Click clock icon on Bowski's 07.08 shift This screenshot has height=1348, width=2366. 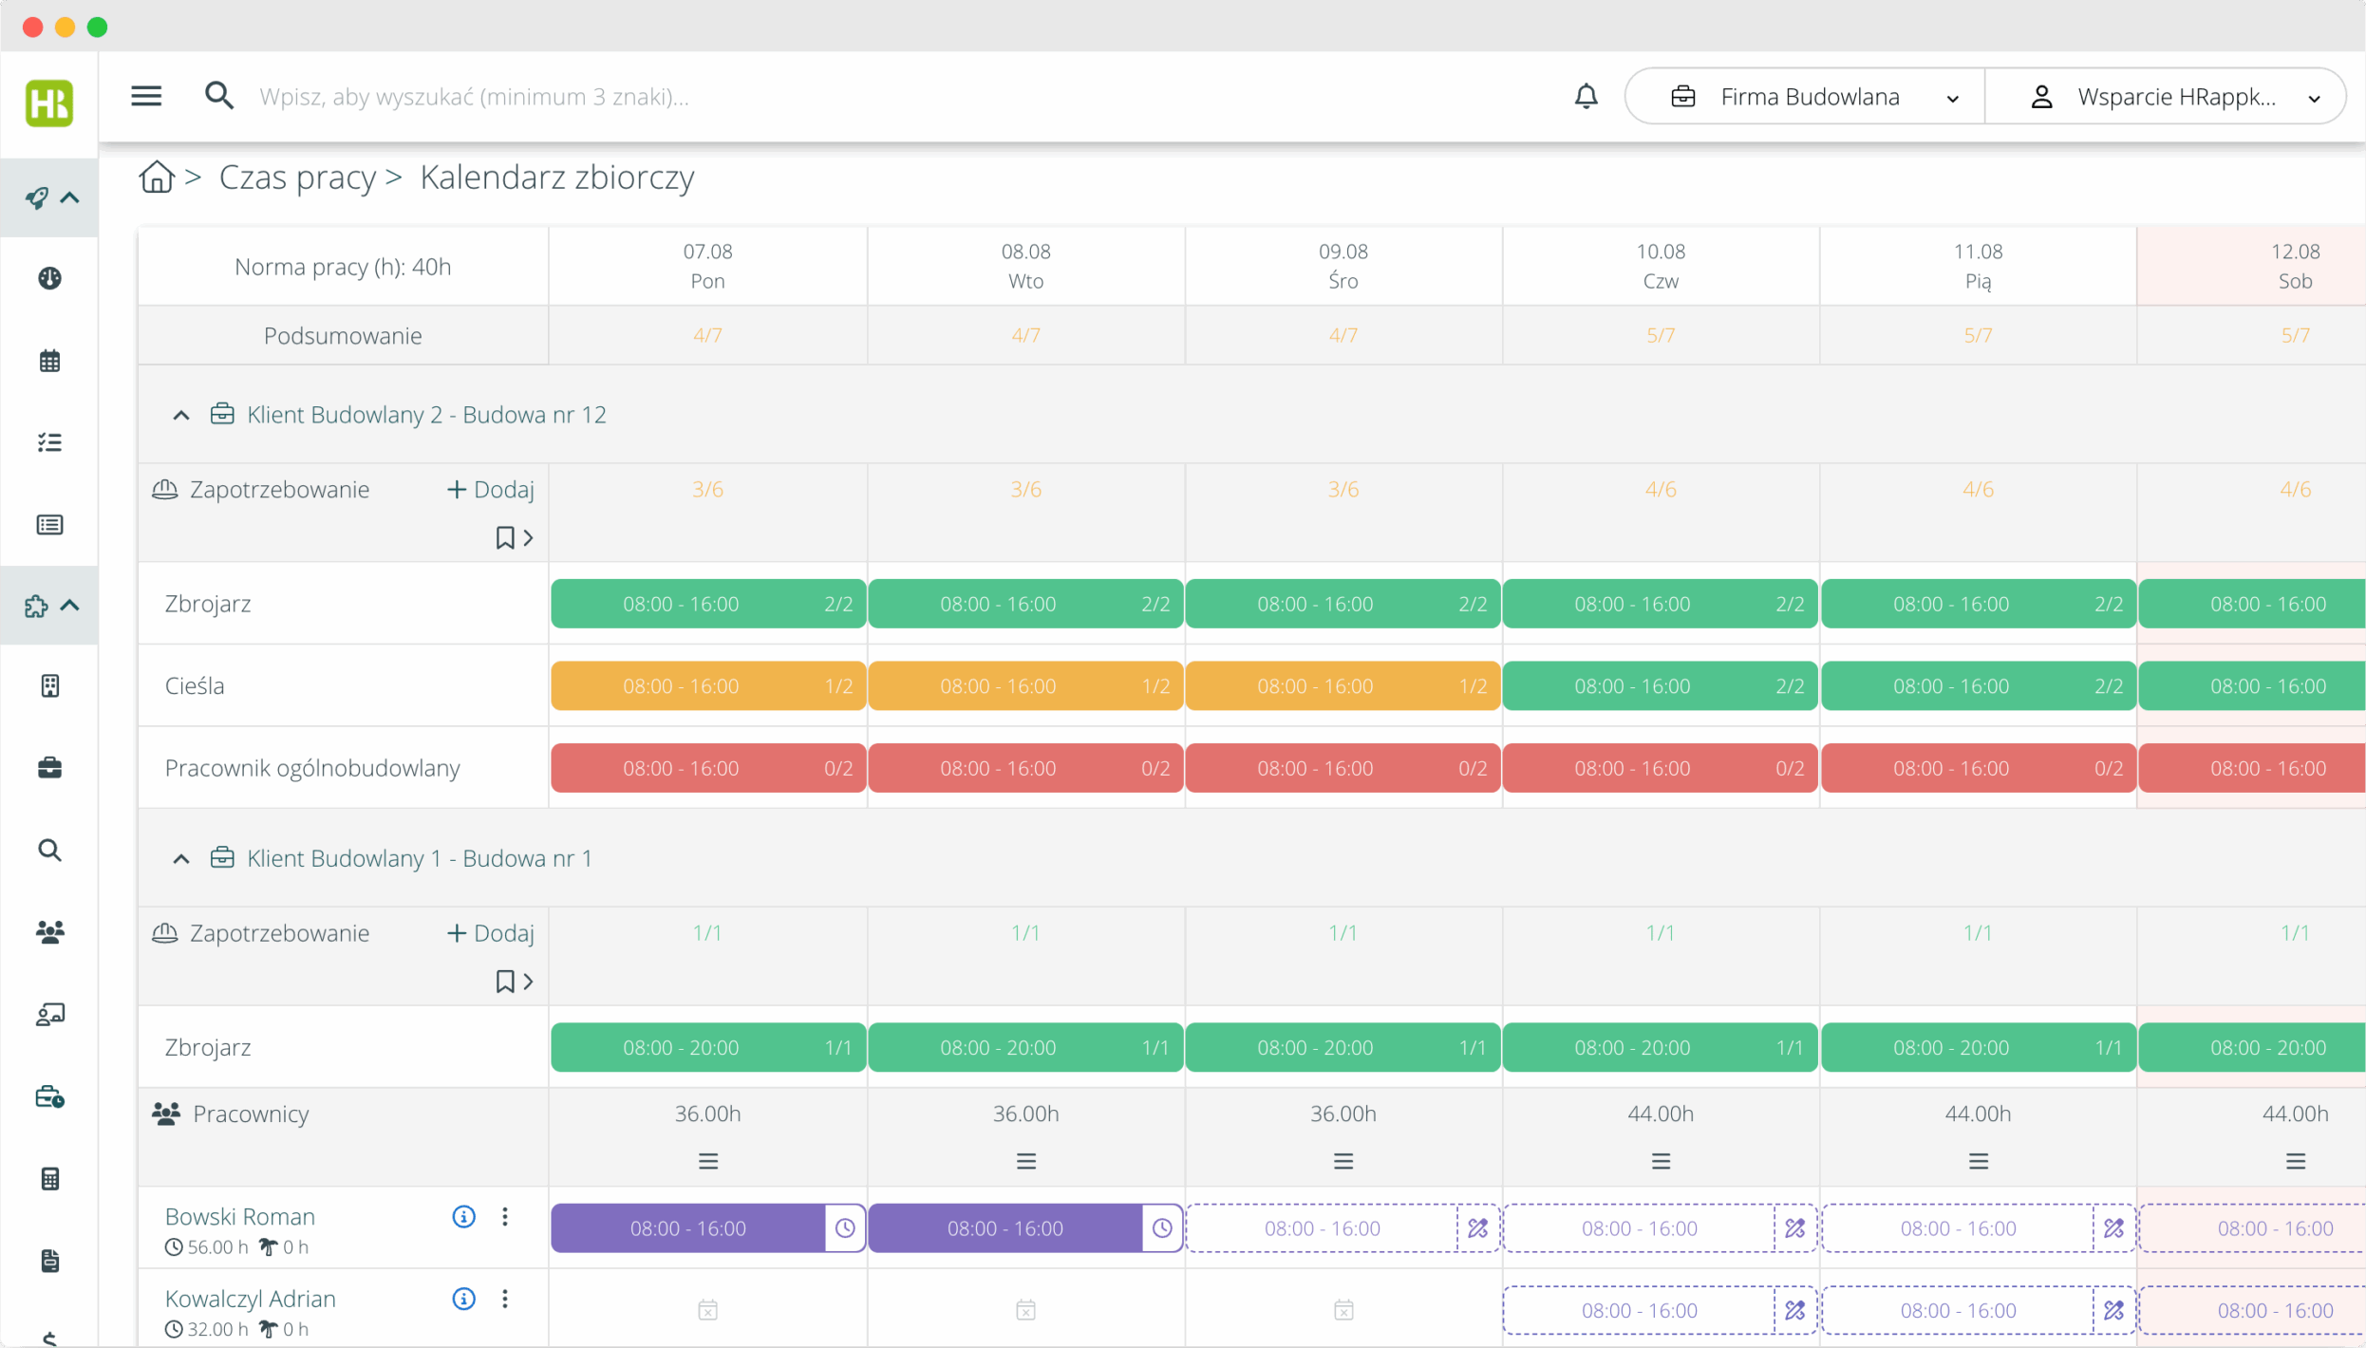[844, 1228]
